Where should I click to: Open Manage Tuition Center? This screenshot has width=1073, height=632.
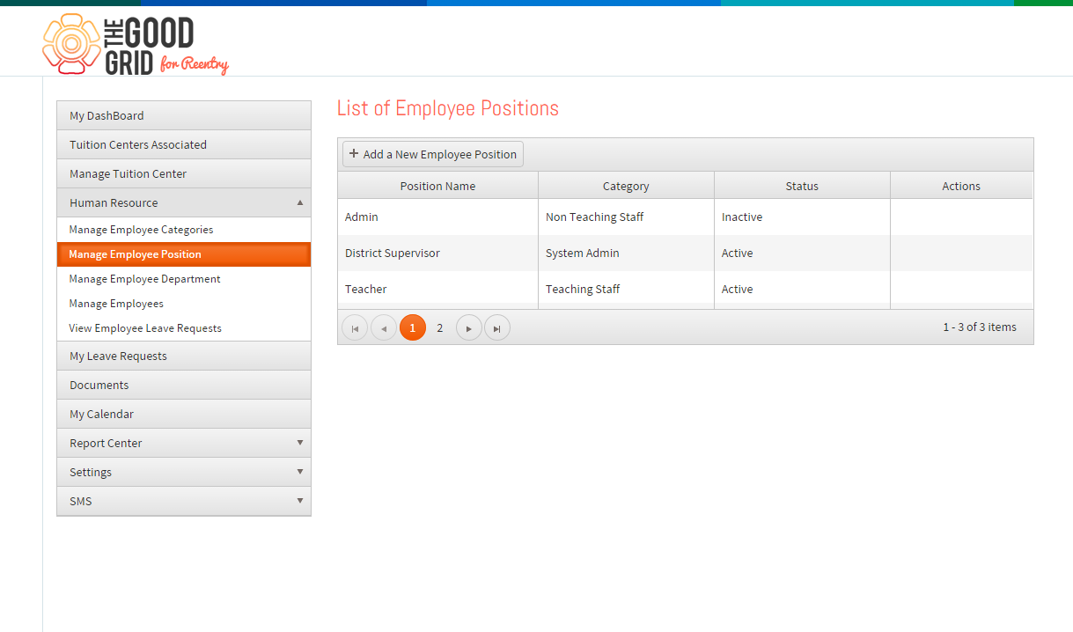[x=184, y=173]
